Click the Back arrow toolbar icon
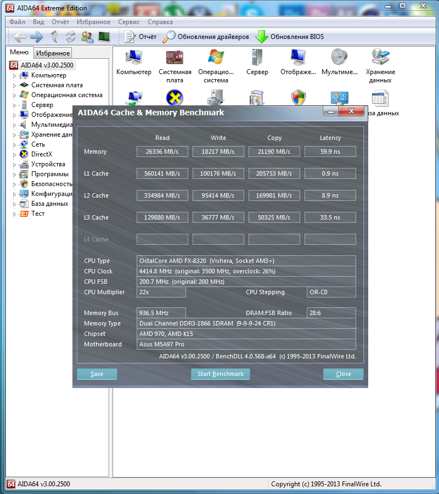 (20, 37)
